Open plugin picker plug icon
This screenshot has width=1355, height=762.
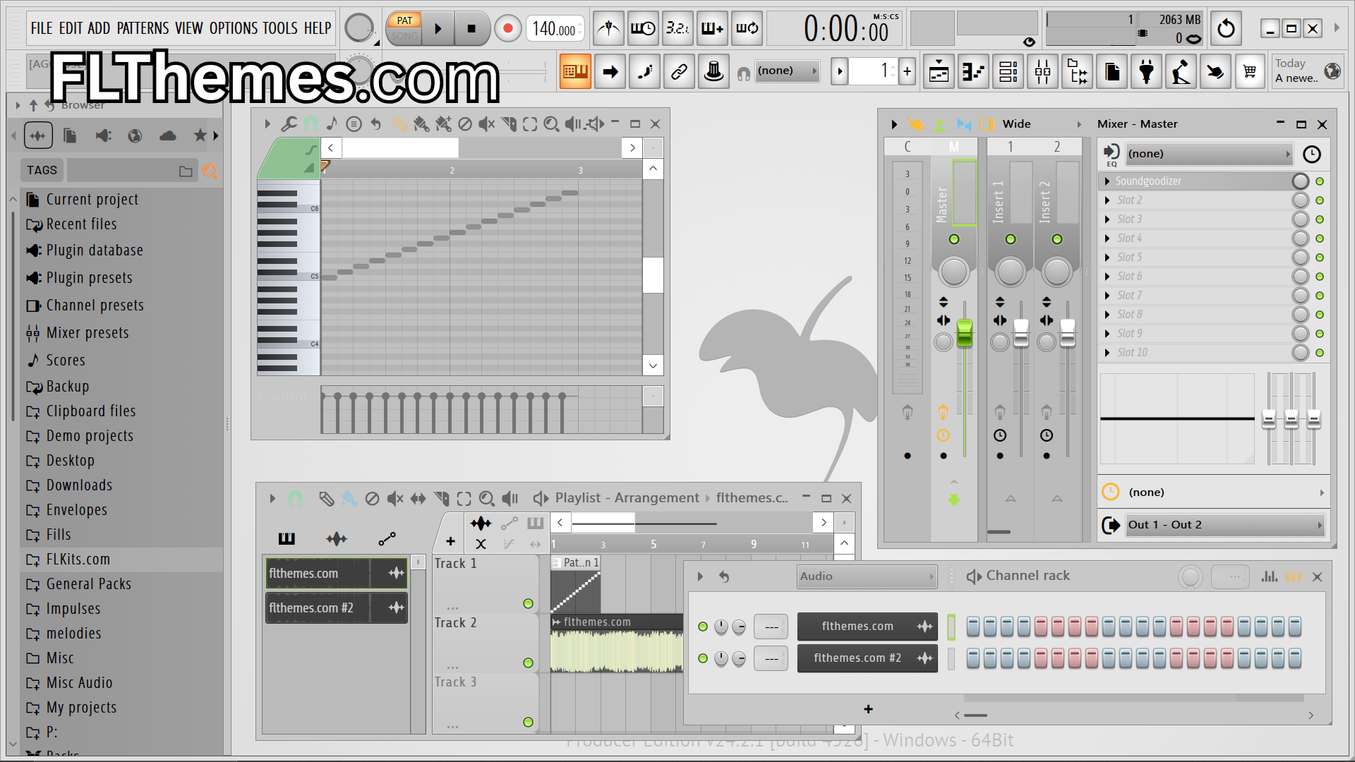point(1146,71)
